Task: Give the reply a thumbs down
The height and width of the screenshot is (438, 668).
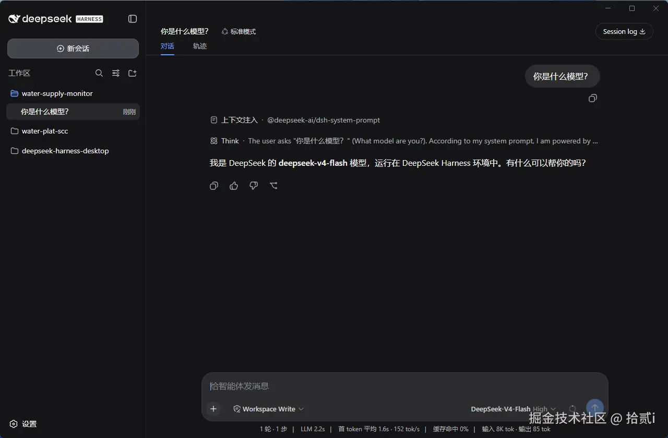Action: [254, 186]
